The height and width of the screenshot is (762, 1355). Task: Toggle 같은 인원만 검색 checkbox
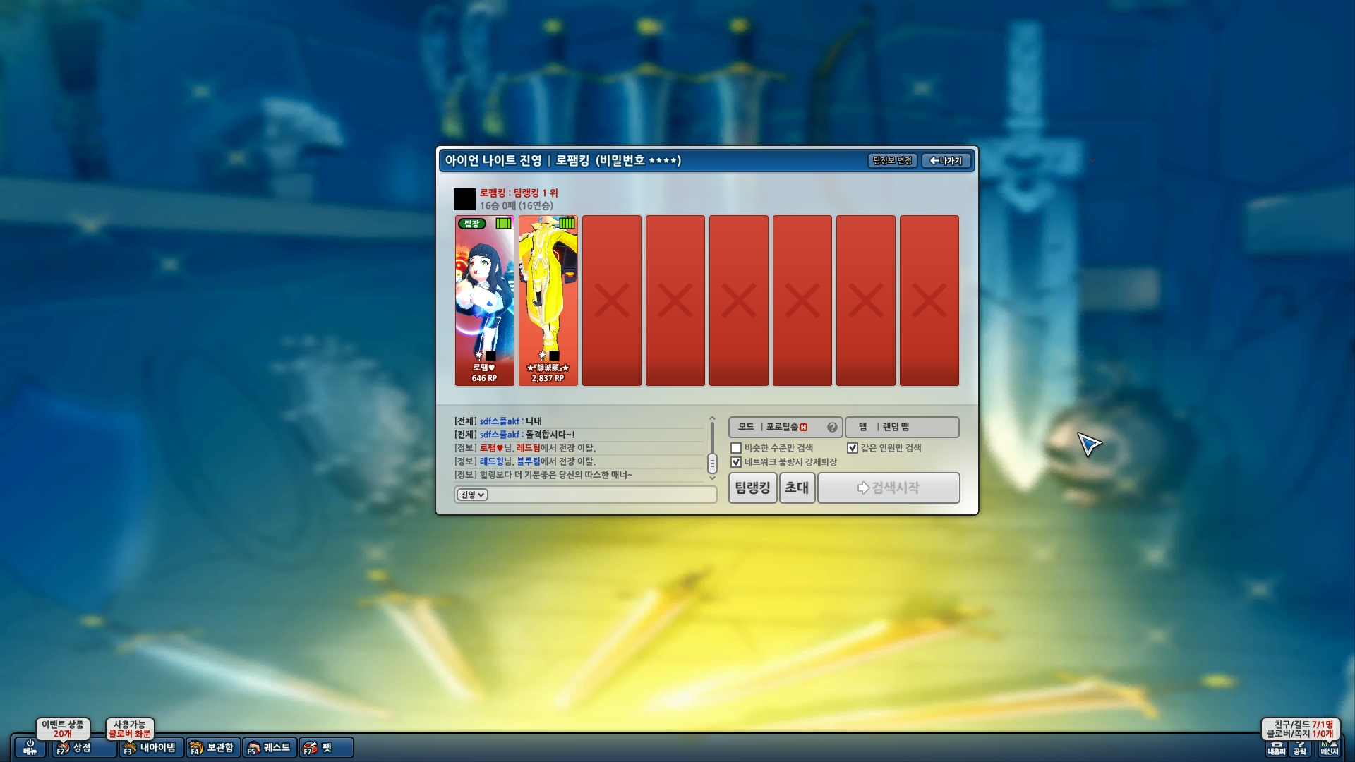pos(853,448)
